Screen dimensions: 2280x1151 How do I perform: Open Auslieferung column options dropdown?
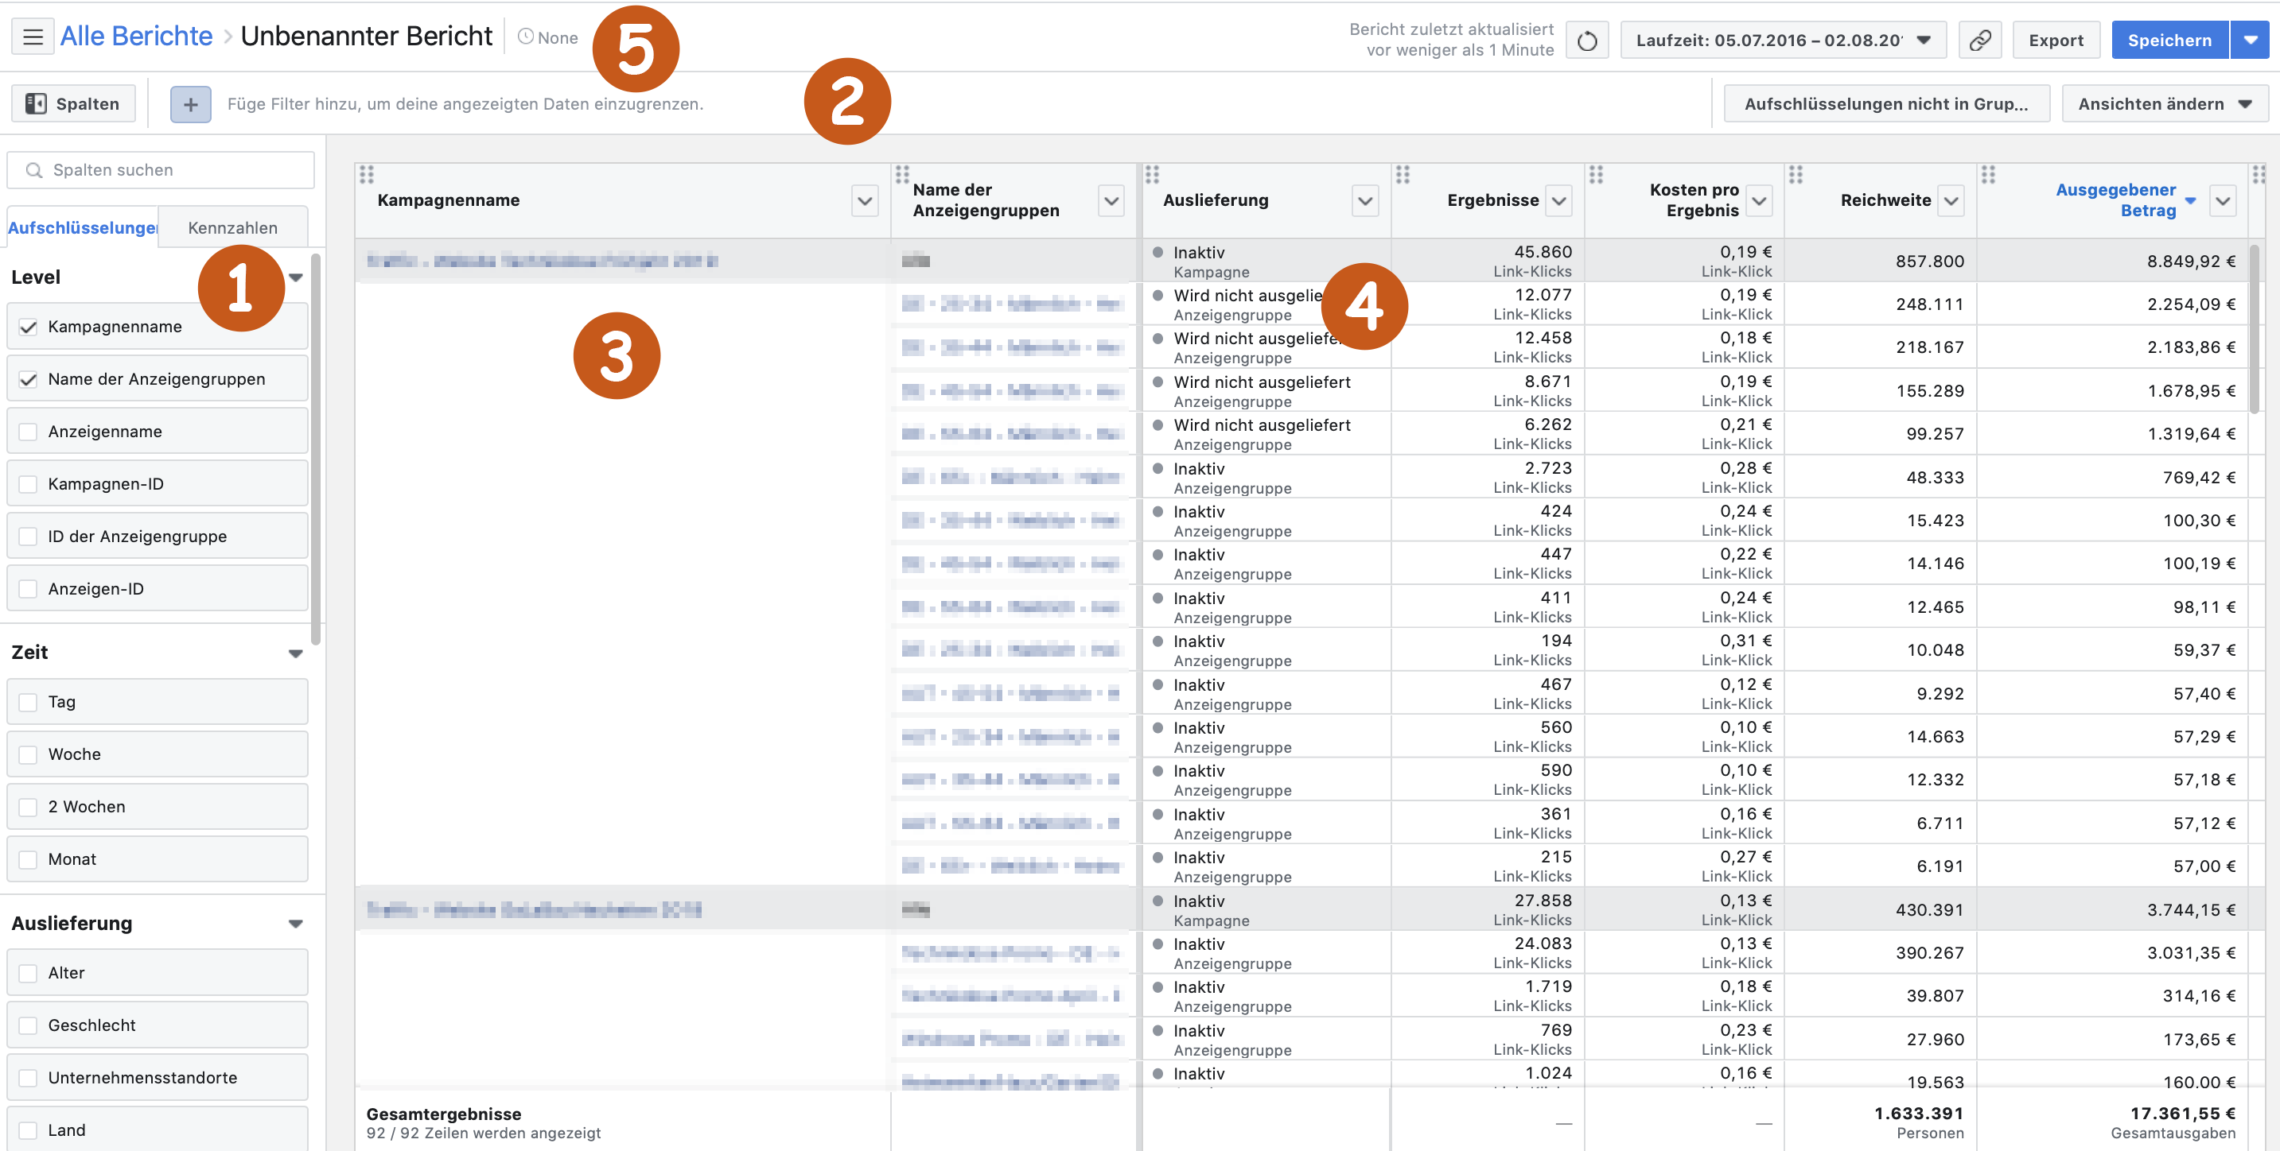point(1365,201)
